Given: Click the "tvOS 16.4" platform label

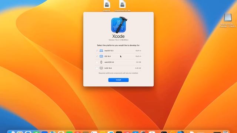Looking at the screenshot, I should [108, 68].
